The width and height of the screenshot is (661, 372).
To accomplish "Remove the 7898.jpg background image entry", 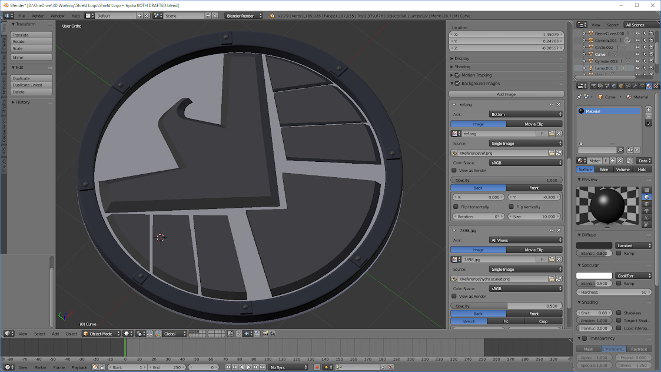I will pyautogui.click(x=559, y=230).
